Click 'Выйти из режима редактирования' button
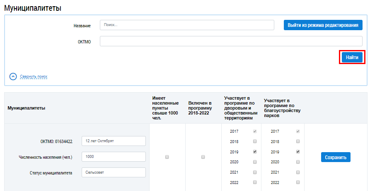The height and width of the screenshot is (191, 370). 323,25
